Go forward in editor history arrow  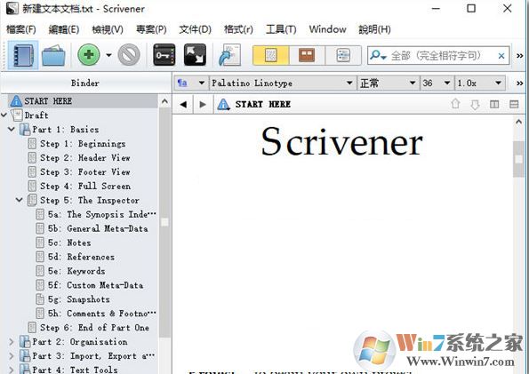pos(203,105)
